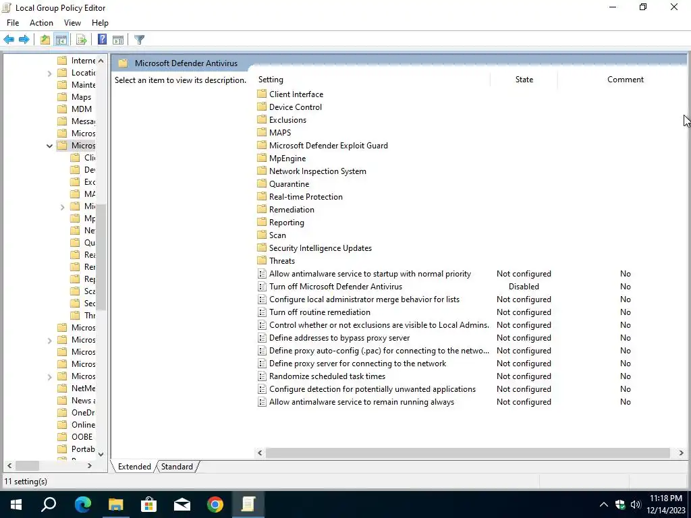Click the Export List toolbar icon

[x=81, y=40]
